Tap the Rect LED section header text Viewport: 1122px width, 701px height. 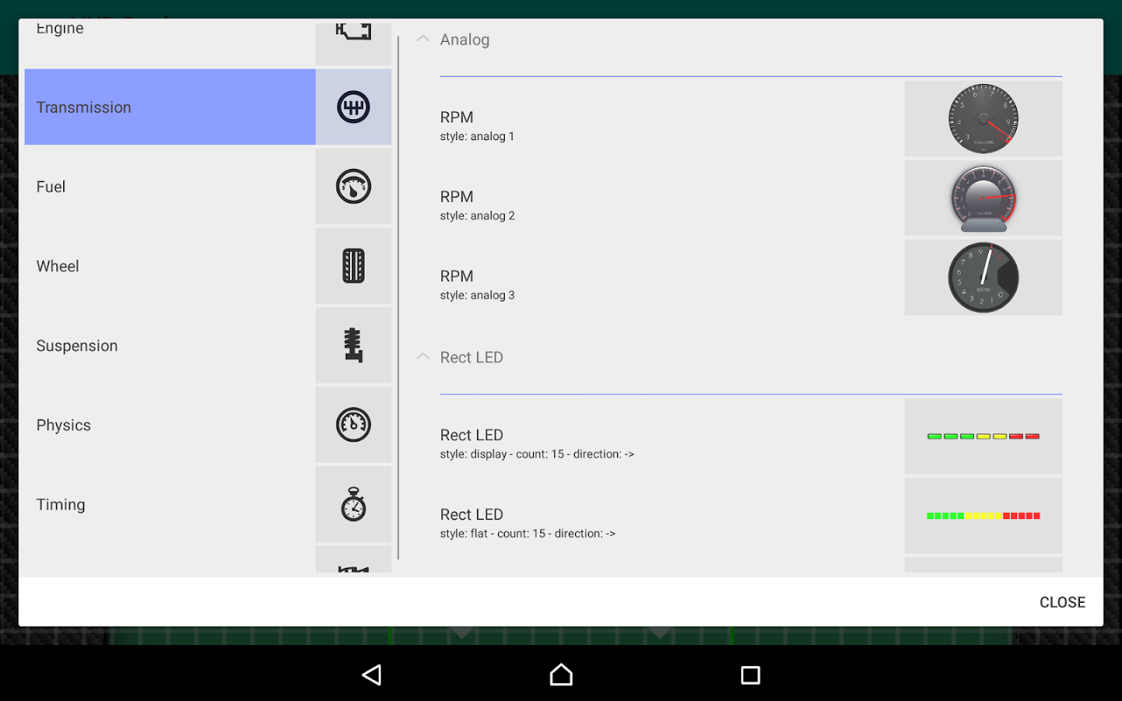click(x=471, y=358)
